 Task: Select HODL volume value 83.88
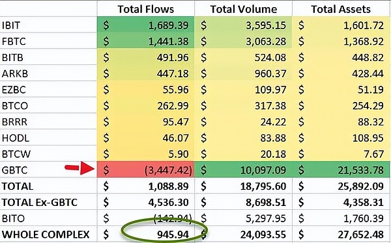pos(273,138)
